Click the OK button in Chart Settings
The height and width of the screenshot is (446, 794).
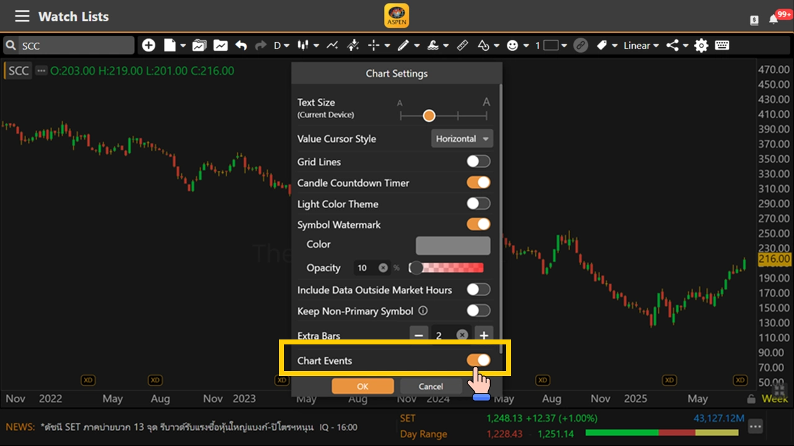pos(363,387)
